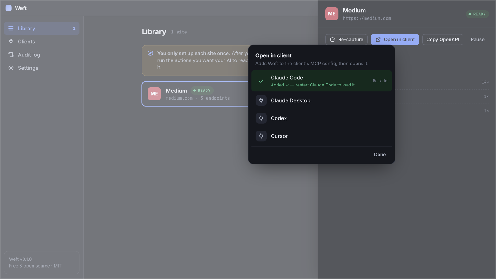Click the Settings gear icon
The image size is (496, 279).
(11, 68)
